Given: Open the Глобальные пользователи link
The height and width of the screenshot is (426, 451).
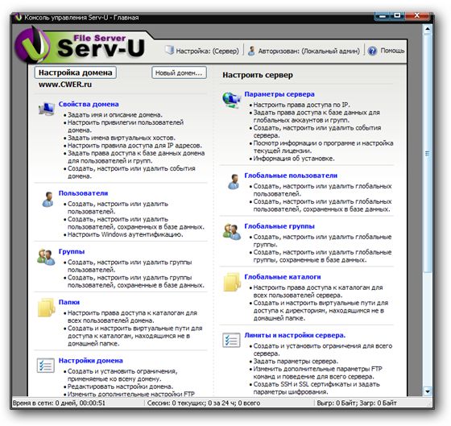Looking at the screenshot, I should pos(291,176).
